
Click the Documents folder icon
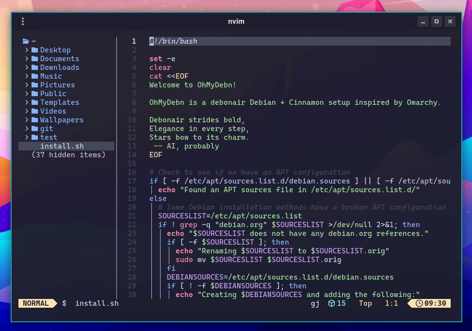35,58
